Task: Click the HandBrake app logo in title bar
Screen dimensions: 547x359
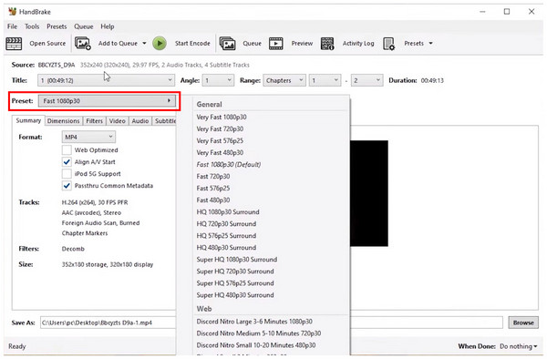Action: [12, 12]
